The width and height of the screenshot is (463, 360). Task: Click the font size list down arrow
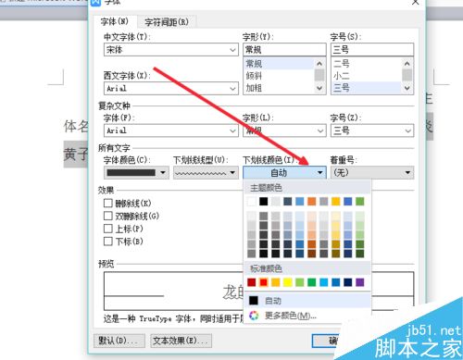[x=407, y=88]
